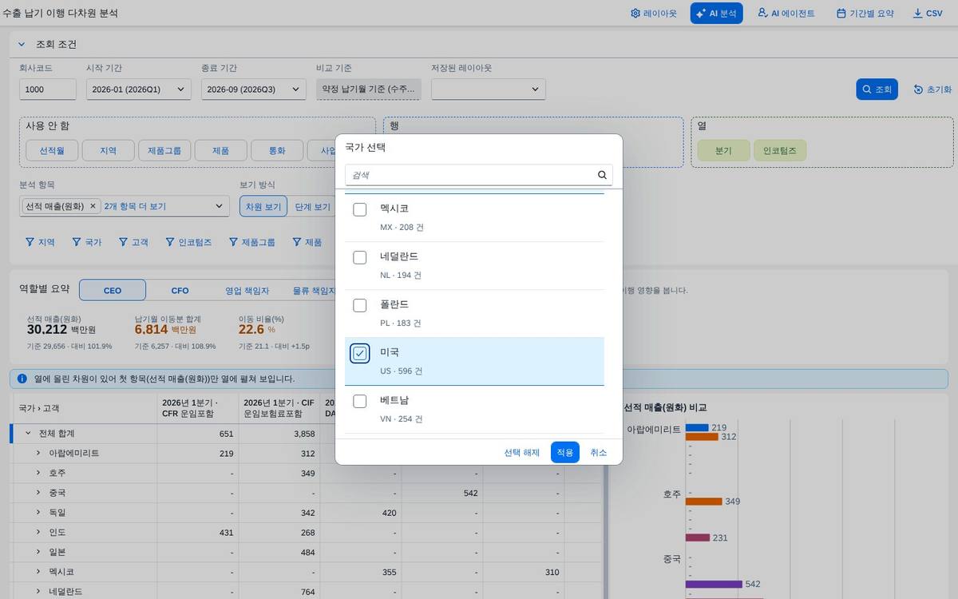Click the 전체 합계 cell showing 3,858
This screenshot has height=599, width=958.
click(279, 434)
